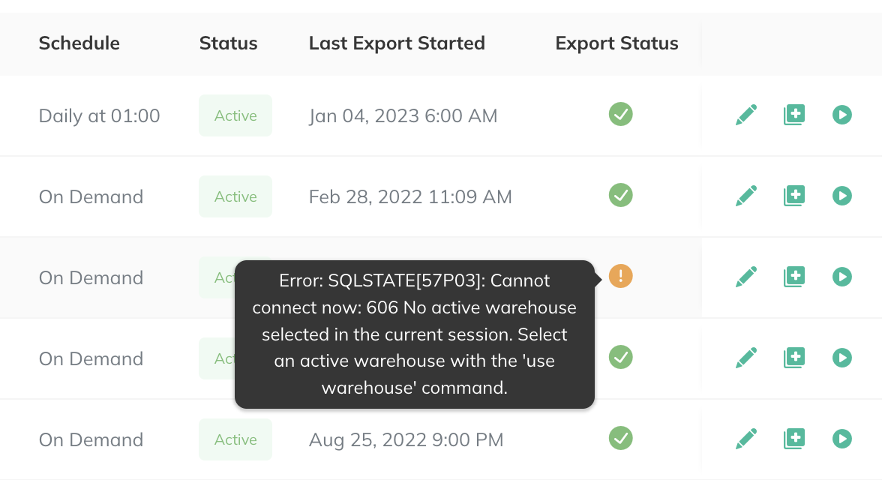Viewport: 891px width, 480px height.
Task: Duplicate the Aug 25, 2022 export
Action: [x=793, y=439]
